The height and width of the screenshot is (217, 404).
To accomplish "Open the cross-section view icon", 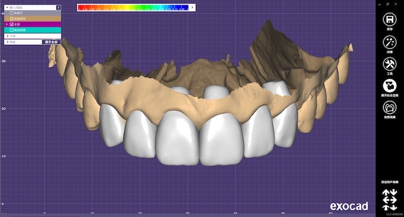I will [x=389, y=108].
